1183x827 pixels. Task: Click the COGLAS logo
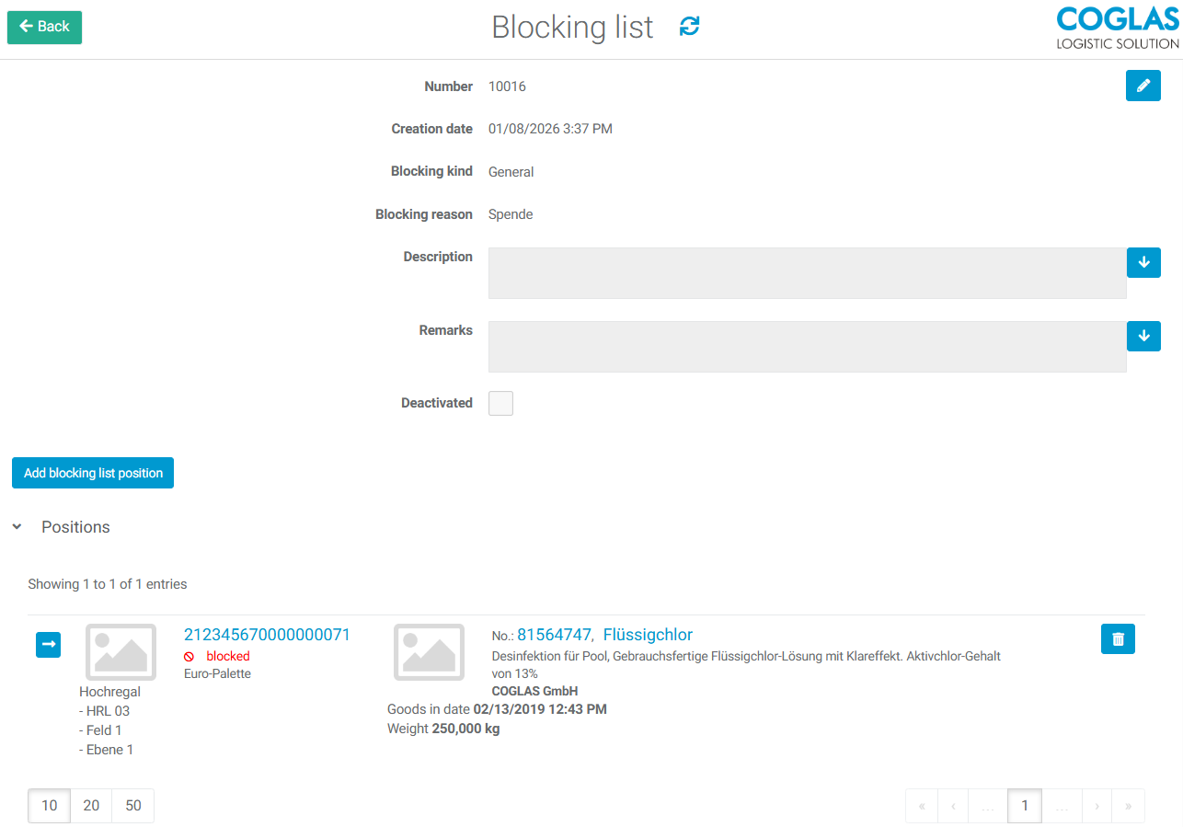1117,27
